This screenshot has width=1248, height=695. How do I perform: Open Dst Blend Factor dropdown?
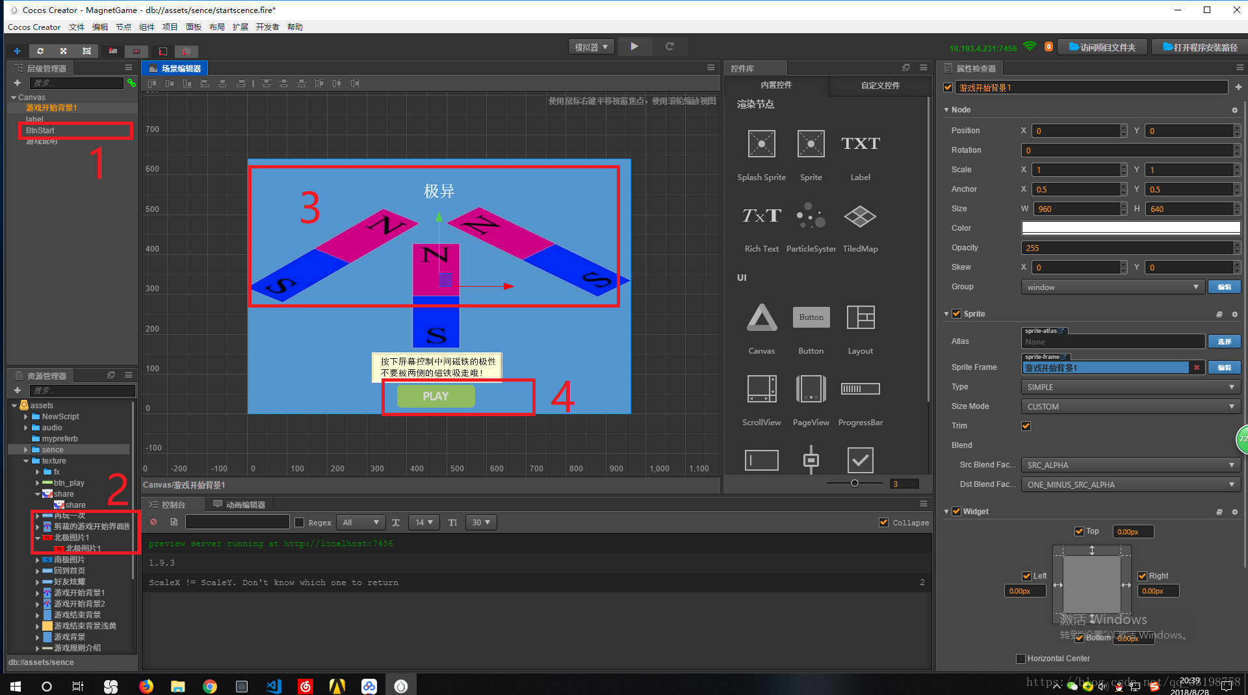click(1130, 485)
